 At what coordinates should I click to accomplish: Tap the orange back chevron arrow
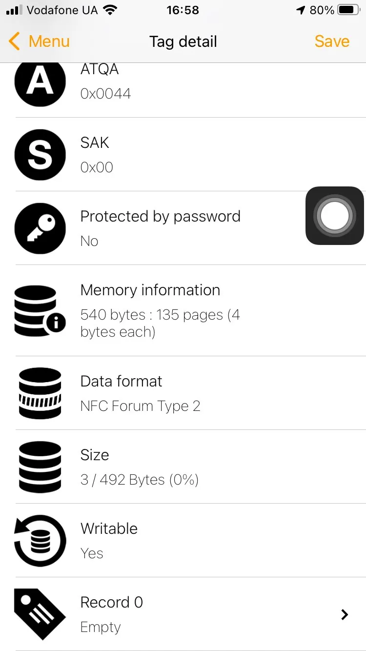[x=15, y=41]
